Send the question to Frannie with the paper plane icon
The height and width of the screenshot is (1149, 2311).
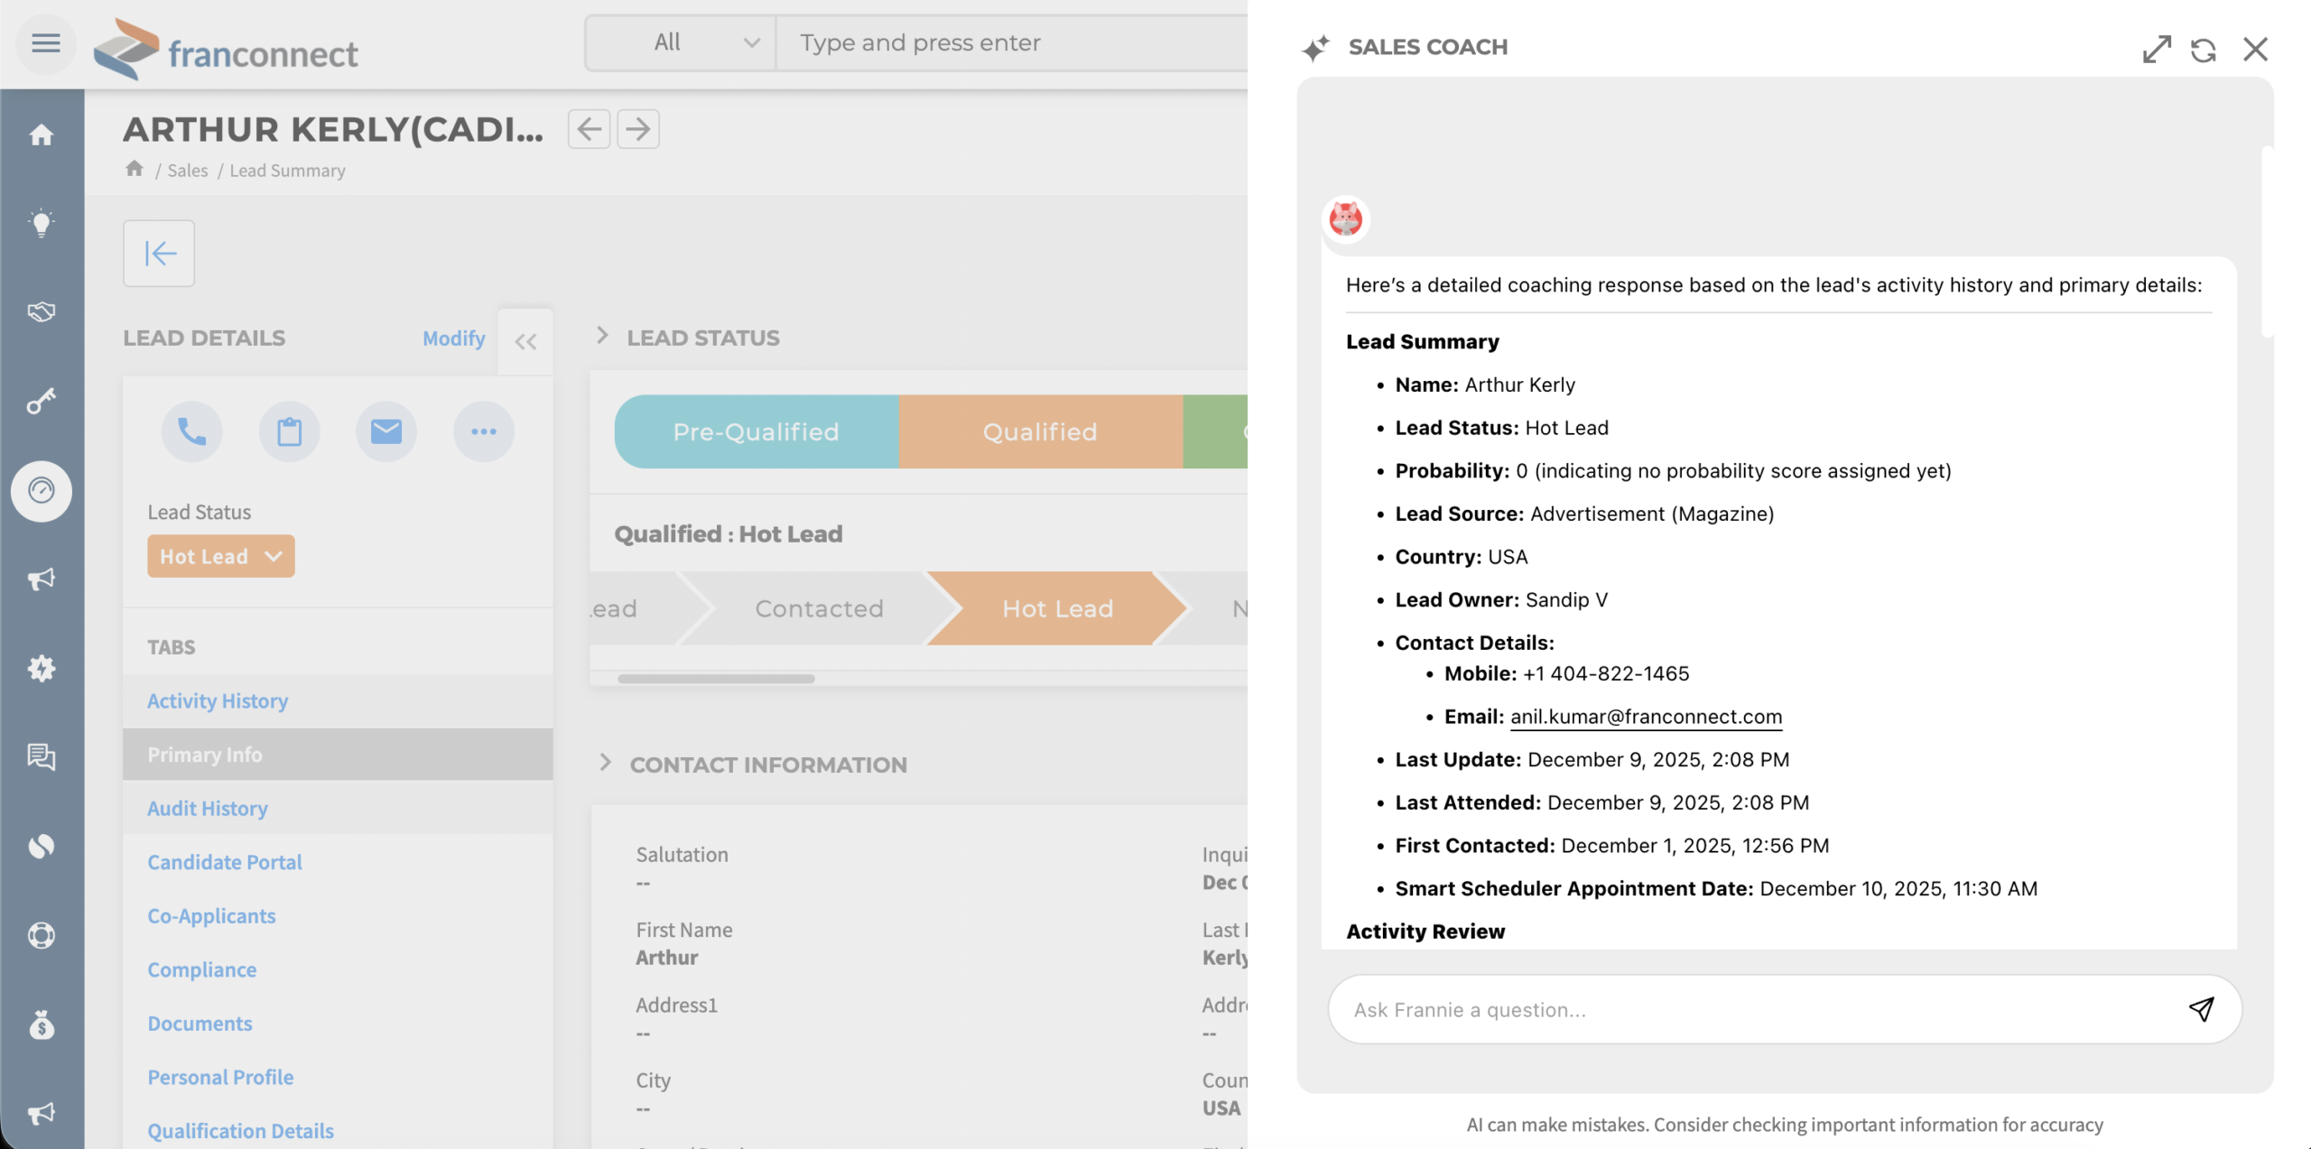pyautogui.click(x=2201, y=1009)
